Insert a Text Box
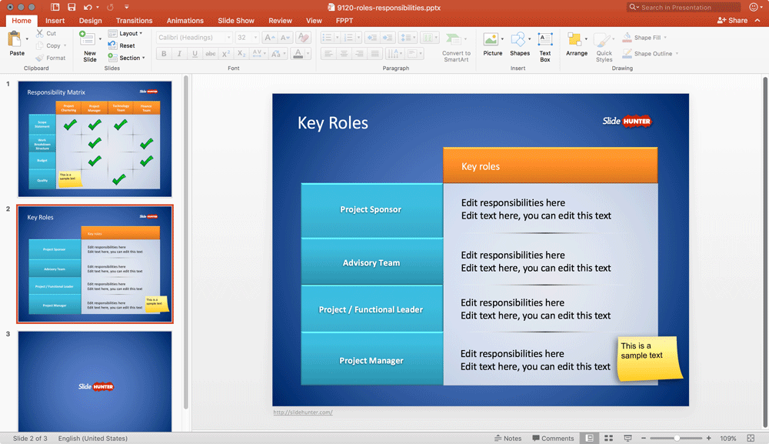769x444 pixels. click(545, 40)
